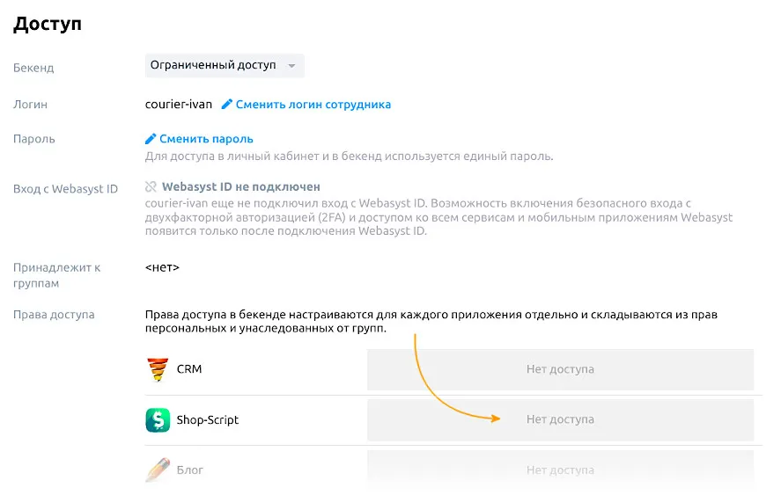Open the Ограниченный доступ backend dropdown

click(225, 65)
